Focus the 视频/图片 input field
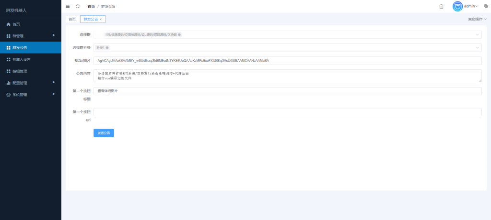491x220 pixels. click(288, 61)
